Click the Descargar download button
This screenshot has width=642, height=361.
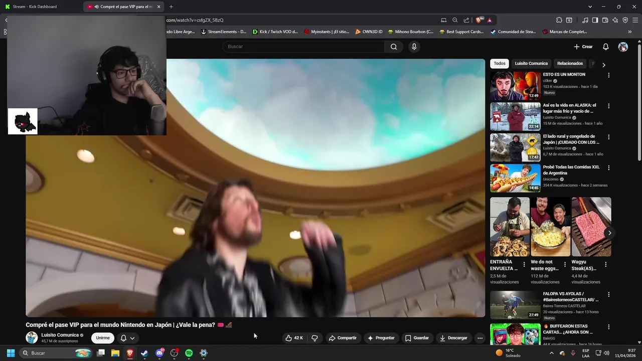click(x=453, y=338)
